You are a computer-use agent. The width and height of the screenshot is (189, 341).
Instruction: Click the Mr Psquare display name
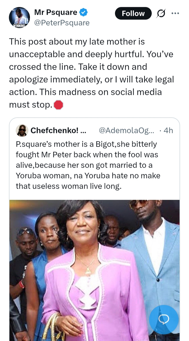pyautogui.click(x=56, y=12)
